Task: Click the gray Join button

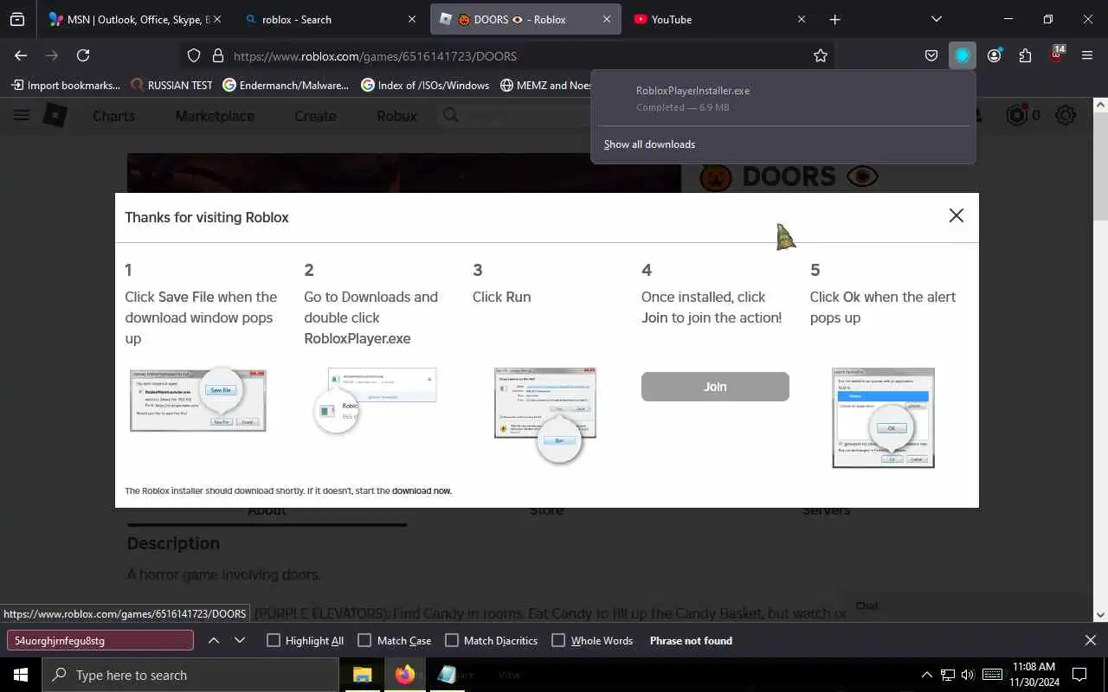Action: (715, 387)
